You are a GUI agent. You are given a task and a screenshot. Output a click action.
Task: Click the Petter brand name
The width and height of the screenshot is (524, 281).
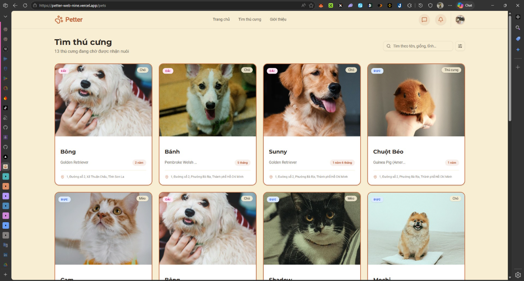[74, 20]
